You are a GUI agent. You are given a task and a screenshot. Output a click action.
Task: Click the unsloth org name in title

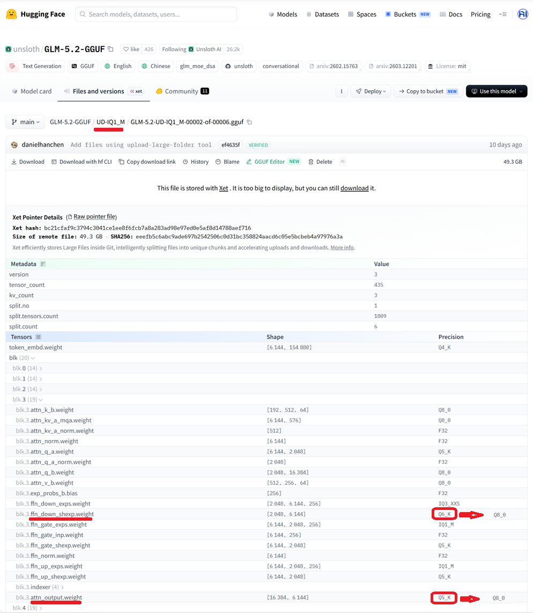26,49
